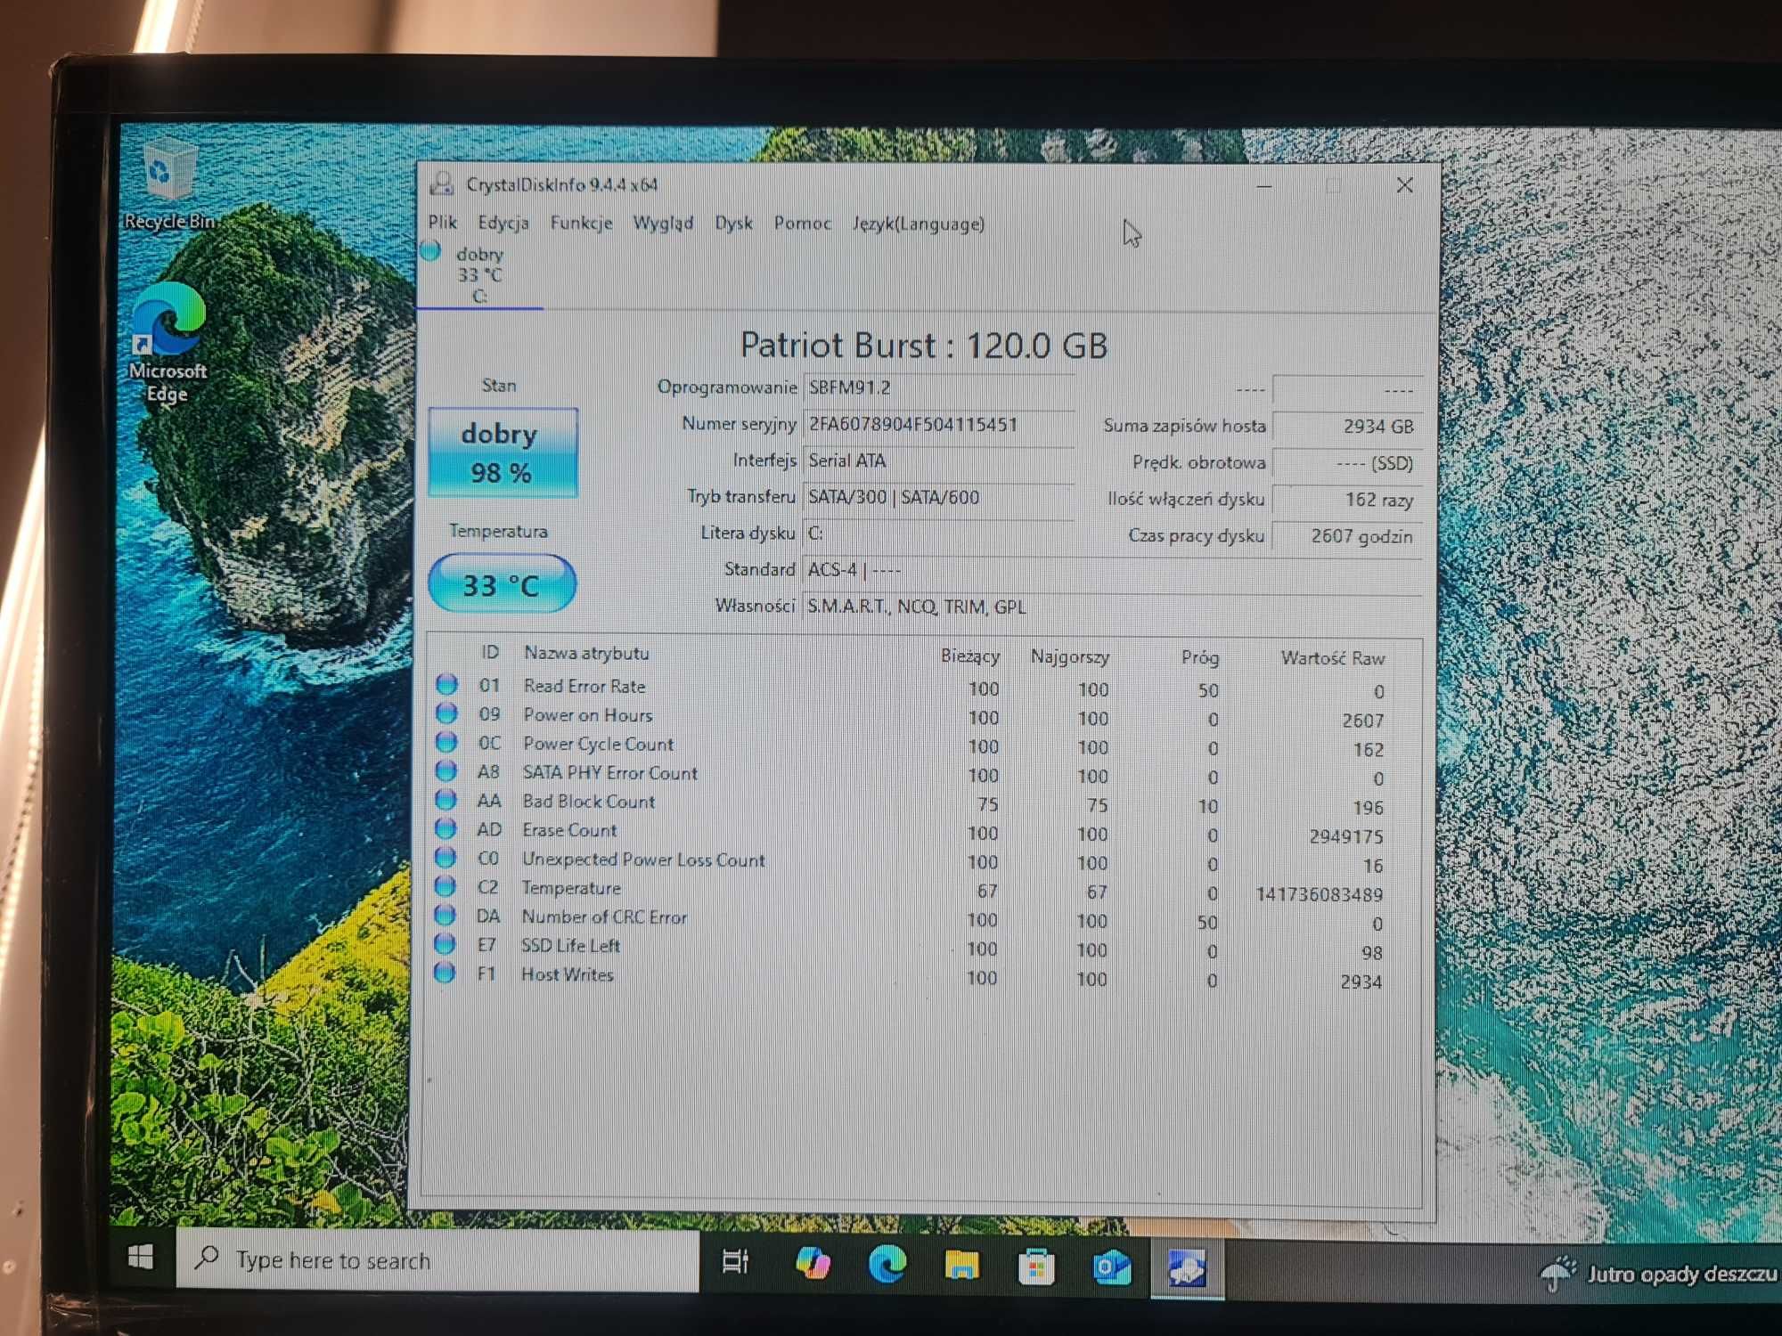The height and width of the screenshot is (1336, 1782).
Task: Click the Temperature raw value 141736083489
Action: (x=1320, y=894)
